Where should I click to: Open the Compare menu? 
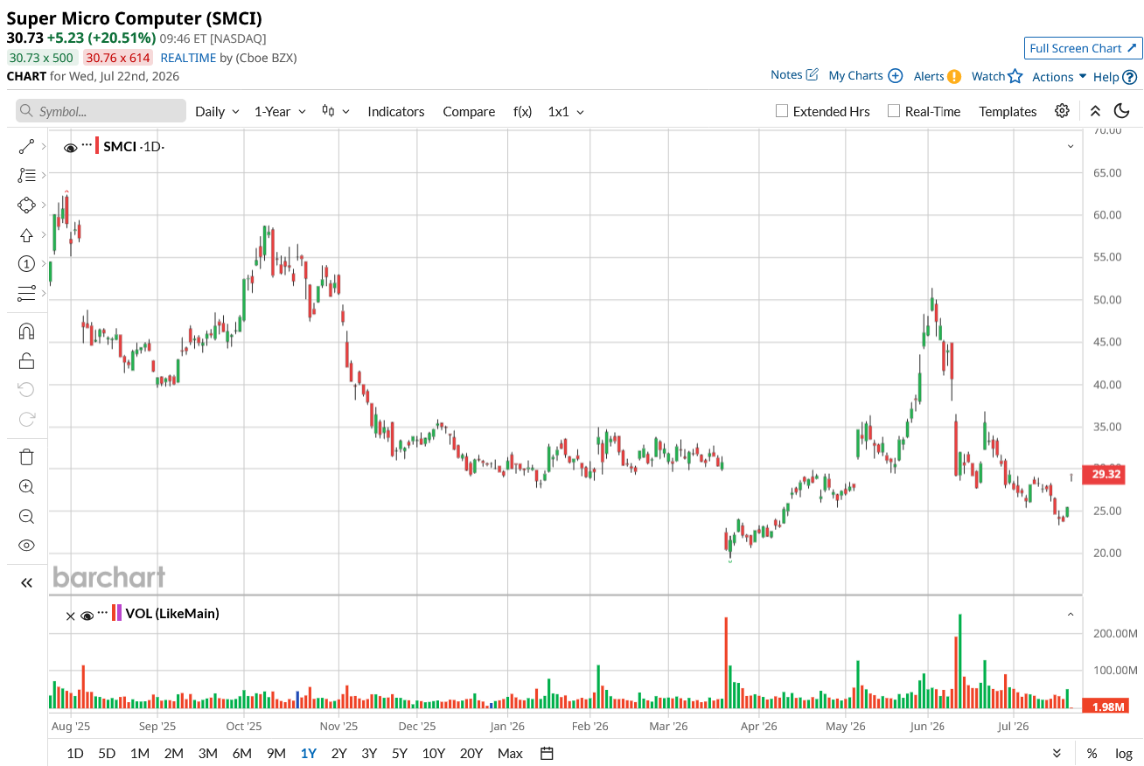click(469, 111)
